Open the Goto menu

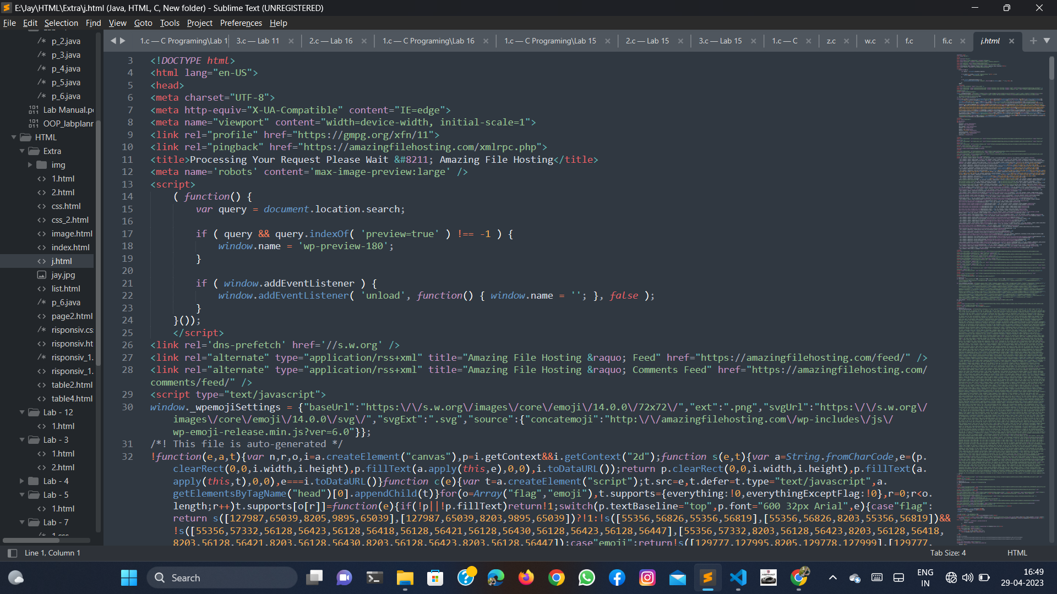pyautogui.click(x=143, y=23)
